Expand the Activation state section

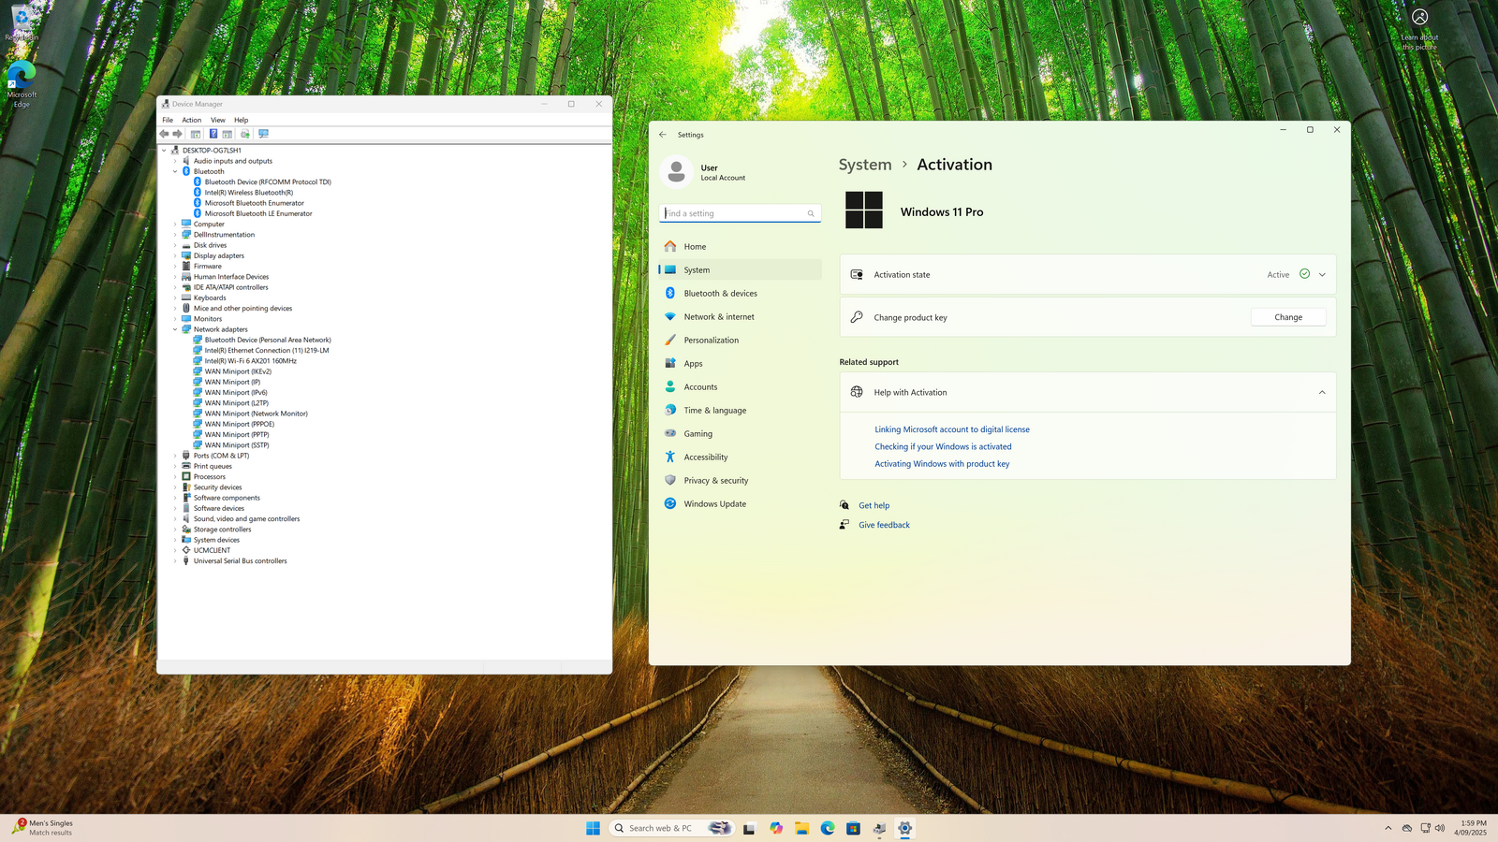tap(1322, 275)
